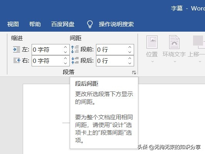
Task: Click the 段后 spacing icon
Action: (x=75, y=61)
